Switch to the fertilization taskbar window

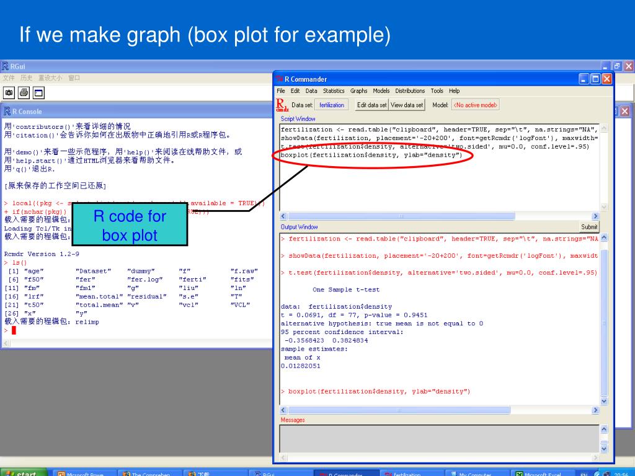pyautogui.click(x=412, y=473)
